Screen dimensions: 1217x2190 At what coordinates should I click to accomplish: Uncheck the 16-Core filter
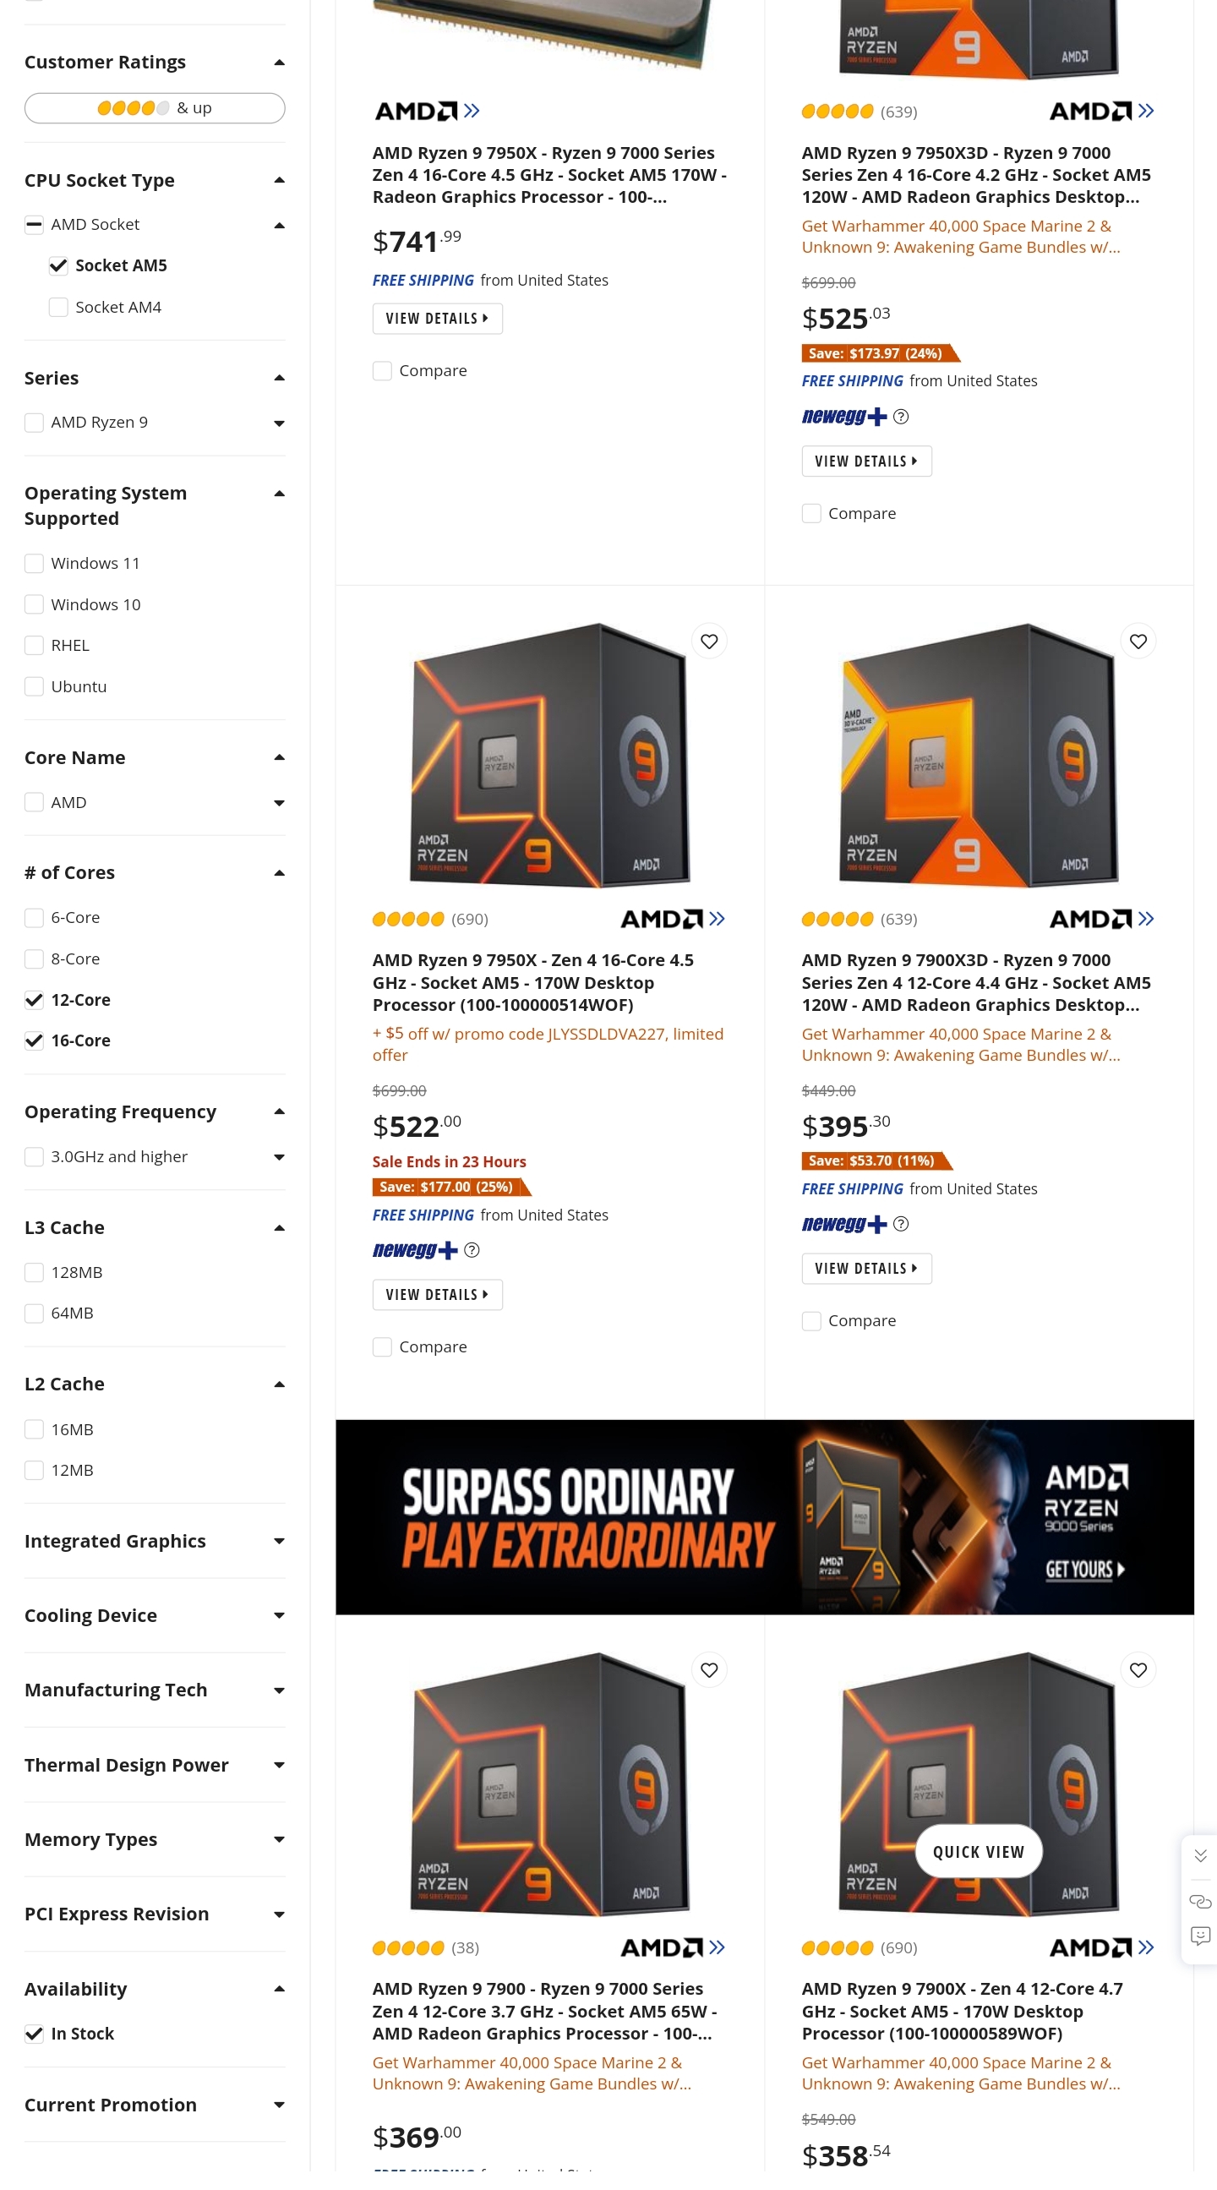click(x=34, y=1040)
